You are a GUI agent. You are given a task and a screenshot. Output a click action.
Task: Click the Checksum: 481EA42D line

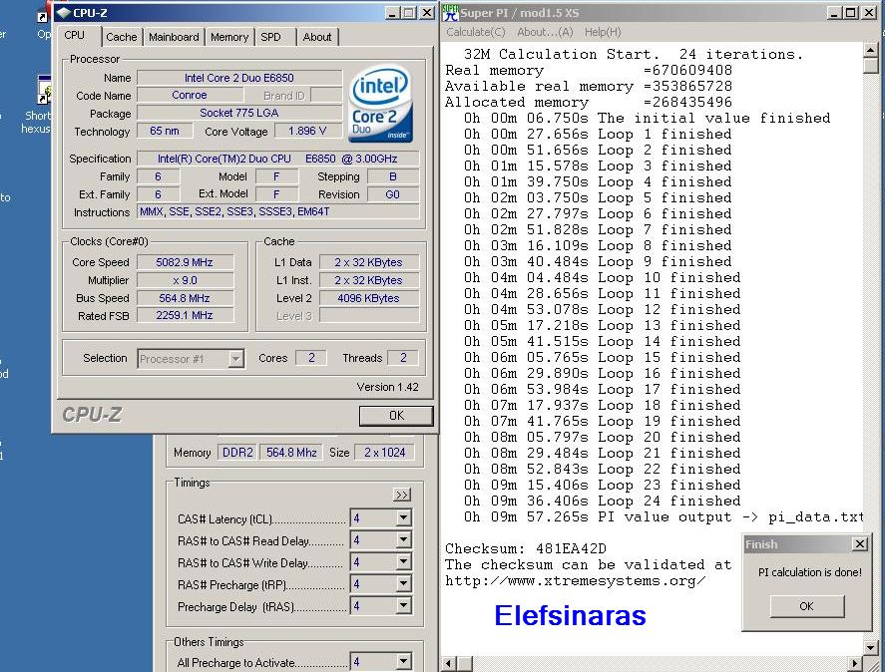coord(526,549)
